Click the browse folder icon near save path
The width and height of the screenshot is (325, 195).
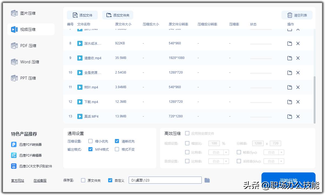tap(207, 180)
